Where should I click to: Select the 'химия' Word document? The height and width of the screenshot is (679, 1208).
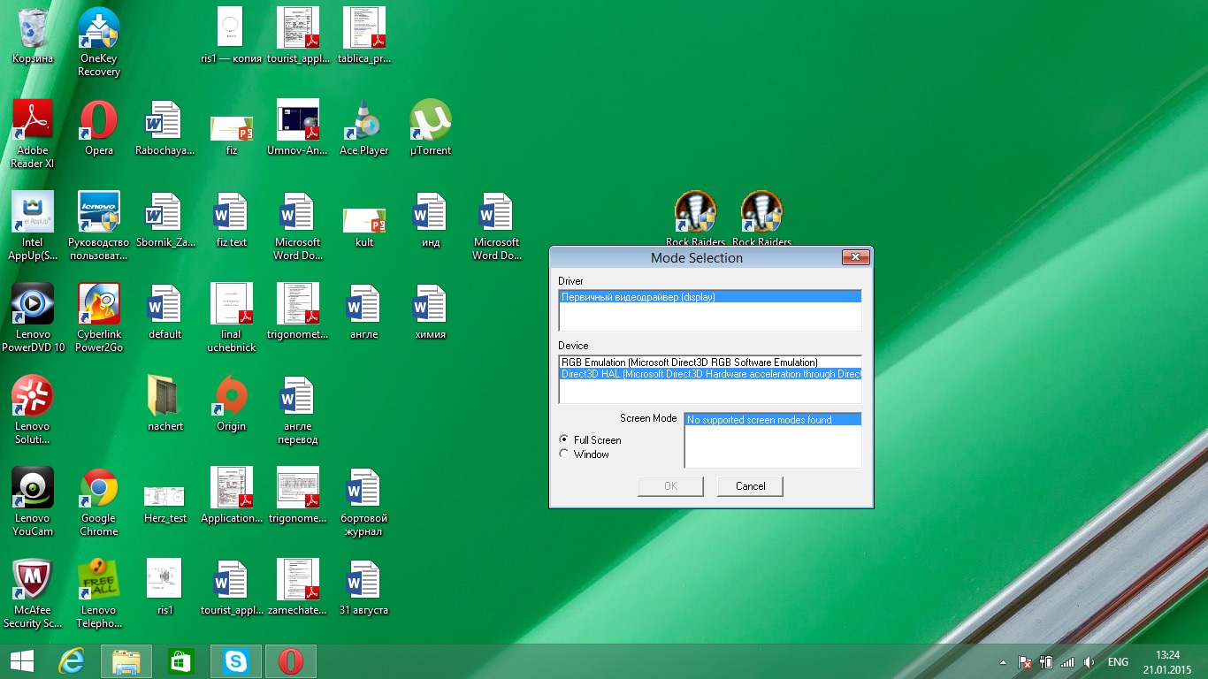tap(431, 311)
